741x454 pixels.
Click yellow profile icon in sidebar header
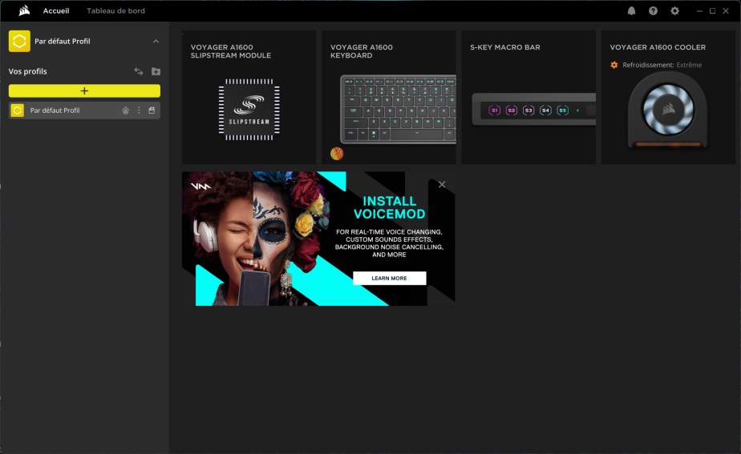coord(19,41)
